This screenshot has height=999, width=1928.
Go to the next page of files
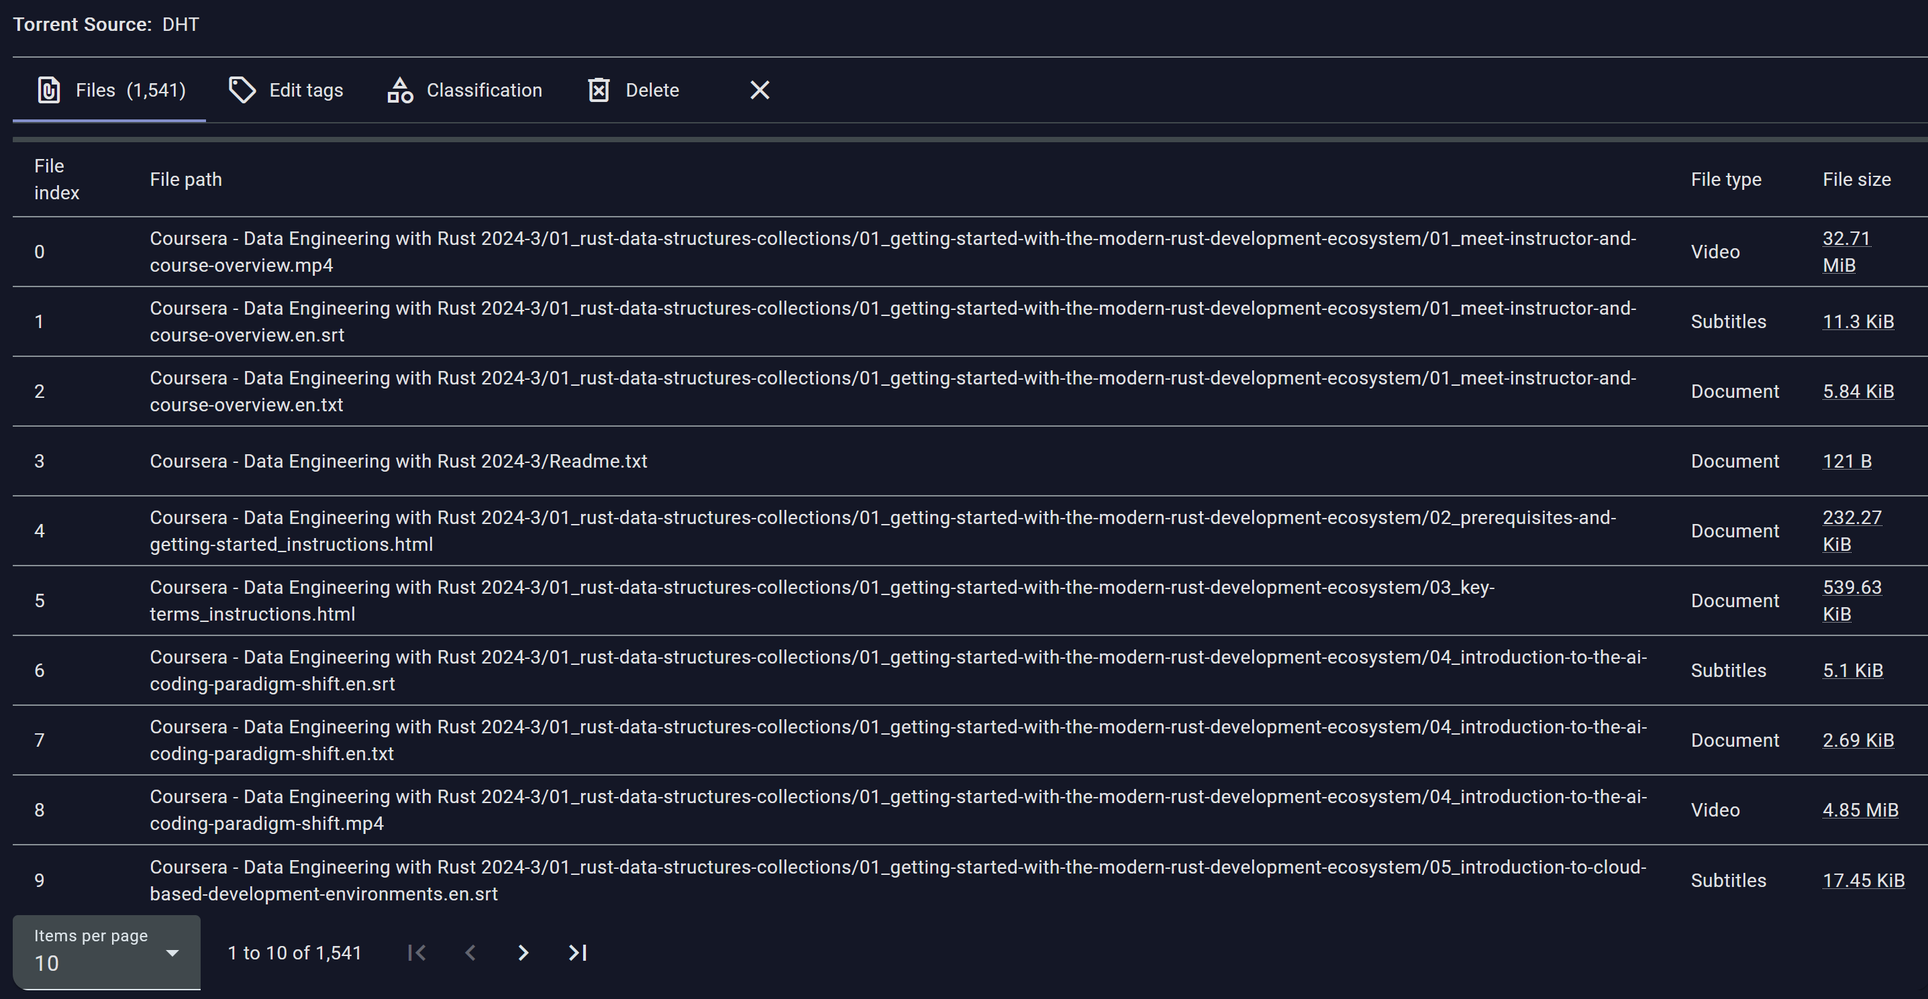tap(523, 953)
